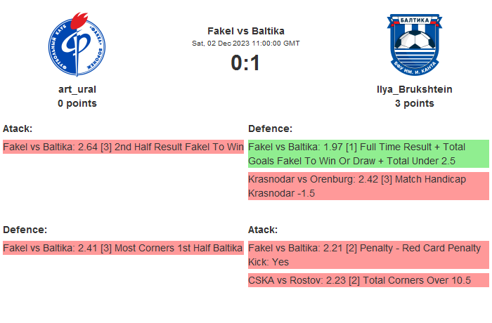Select the green Full Time Result + Total Goals bet
This screenshot has width=492, height=323.
click(x=368, y=154)
